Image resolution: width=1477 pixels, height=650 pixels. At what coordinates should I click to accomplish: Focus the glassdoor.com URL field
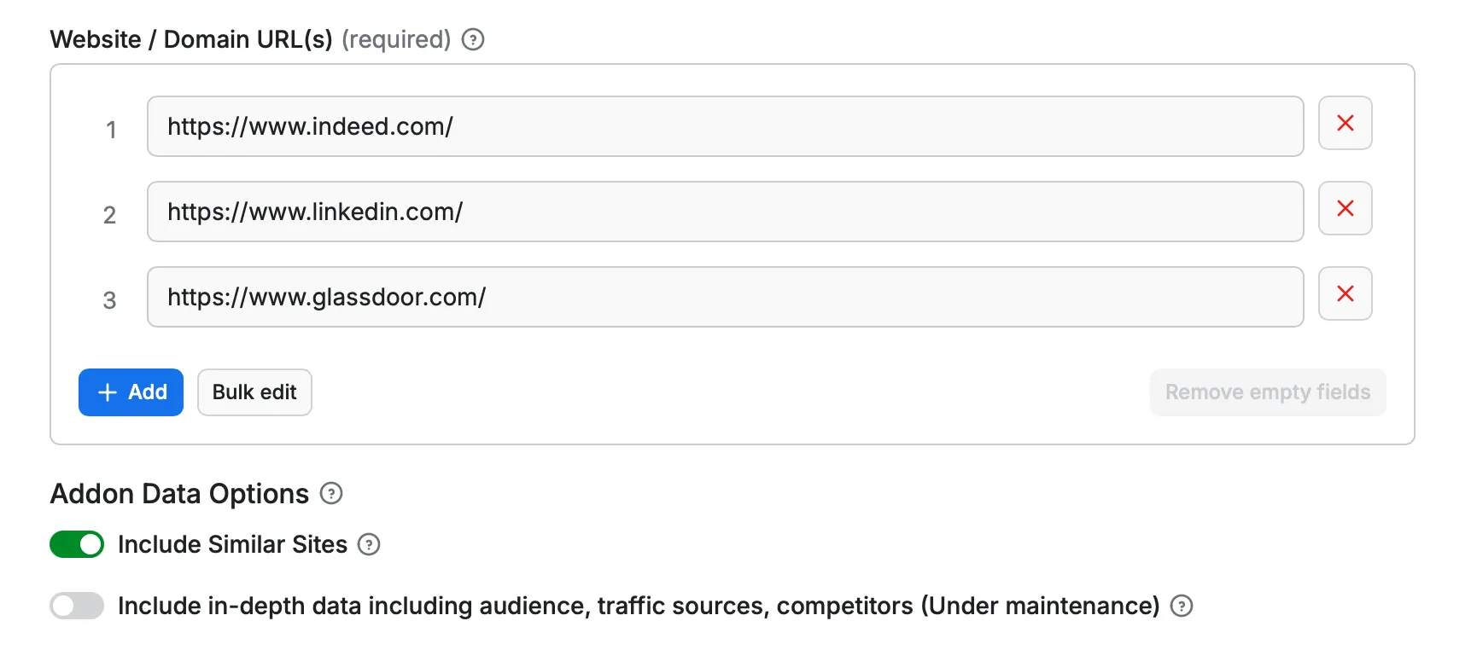pyautogui.click(x=724, y=297)
